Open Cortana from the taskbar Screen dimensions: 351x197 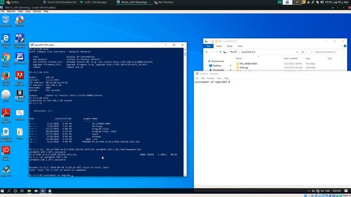pyautogui.click(x=15, y=191)
